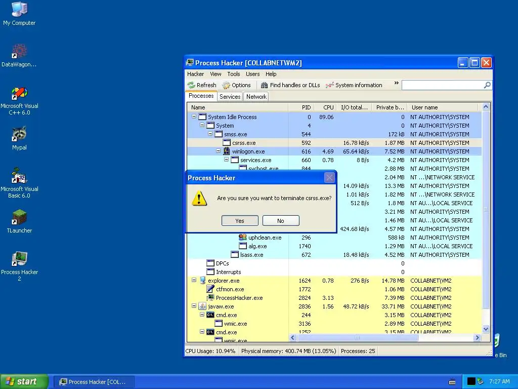Sort by the PID column header
The image size is (518, 389).
click(x=301, y=107)
